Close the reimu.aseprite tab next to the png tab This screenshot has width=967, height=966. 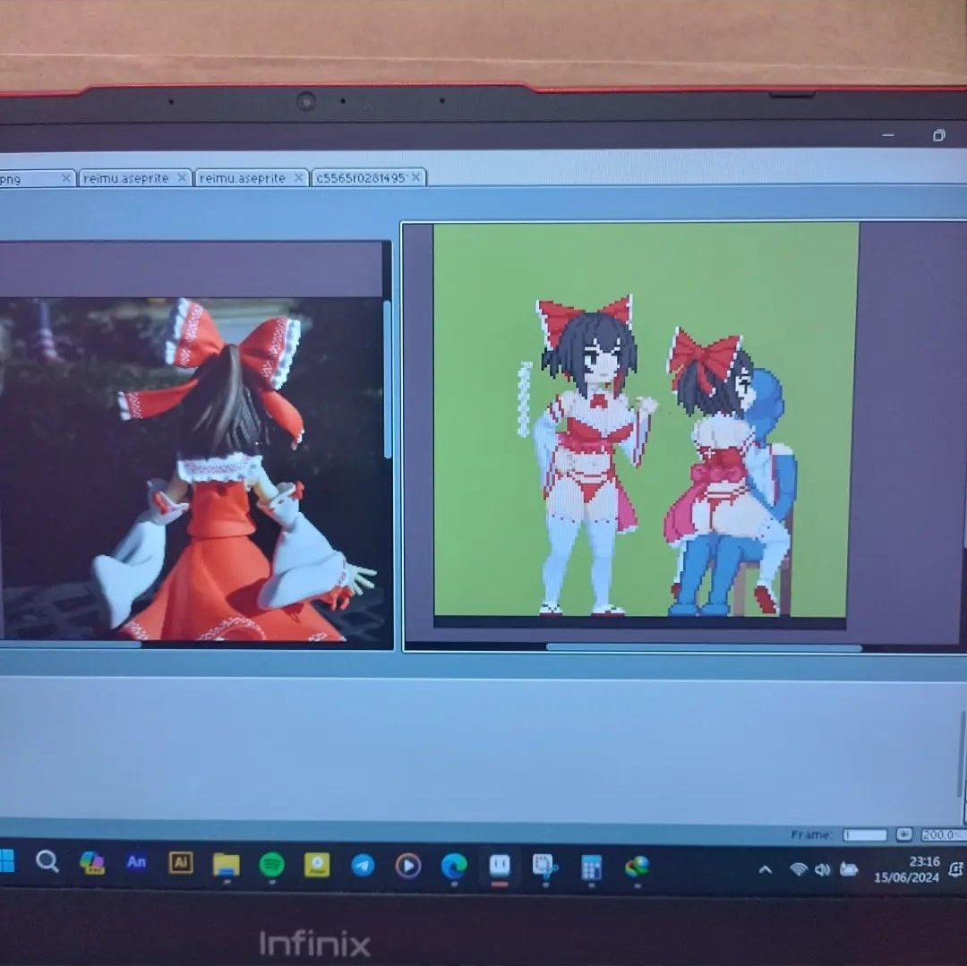click(182, 177)
